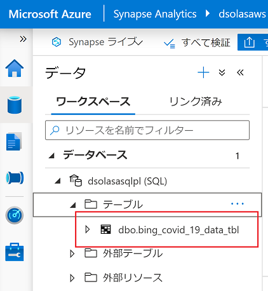This screenshot has width=268, height=291.
Task: Click the SQL pool database icon
Action: tap(76, 180)
